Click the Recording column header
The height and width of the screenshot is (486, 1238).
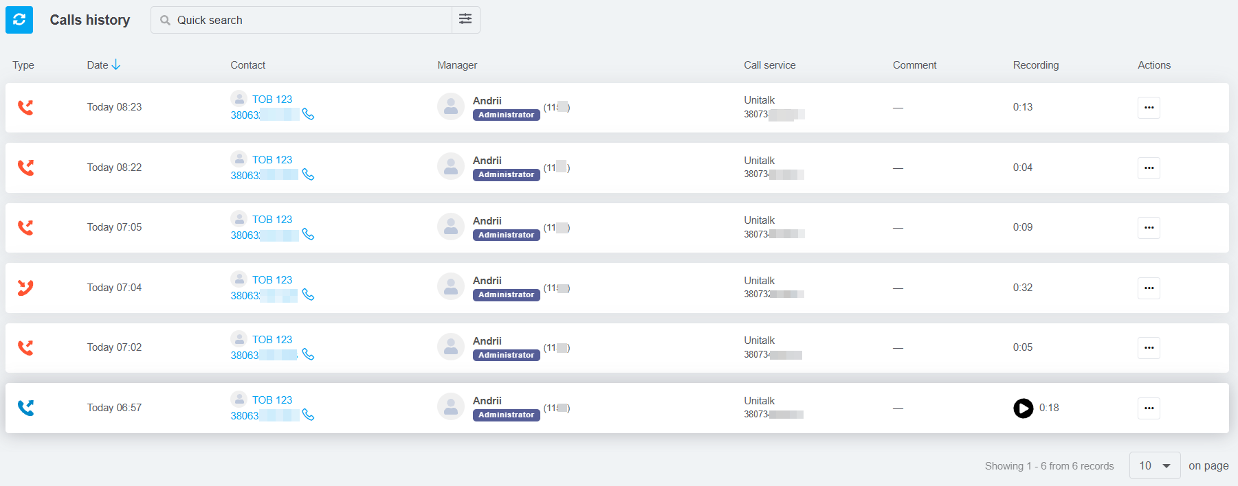tap(1035, 65)
